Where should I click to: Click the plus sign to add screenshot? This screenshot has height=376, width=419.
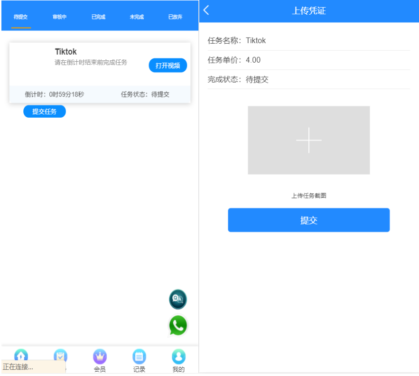pos(308,140)
